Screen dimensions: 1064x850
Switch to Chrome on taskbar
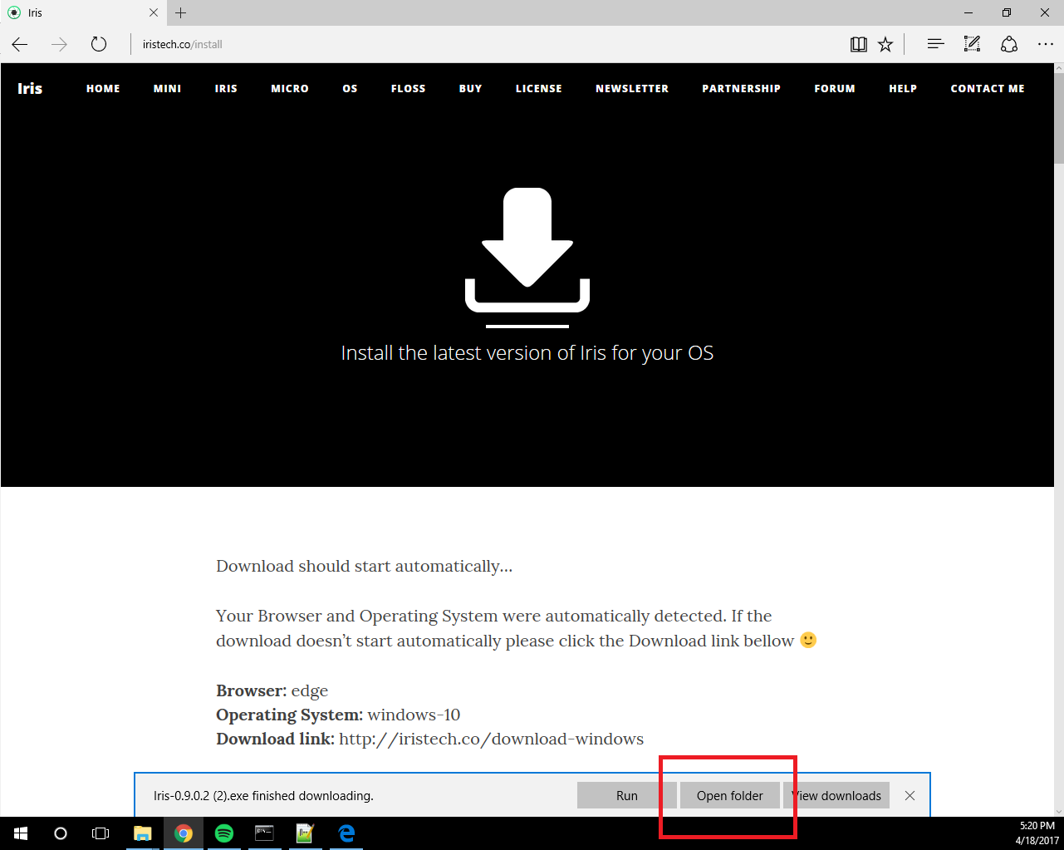[184, 833]
